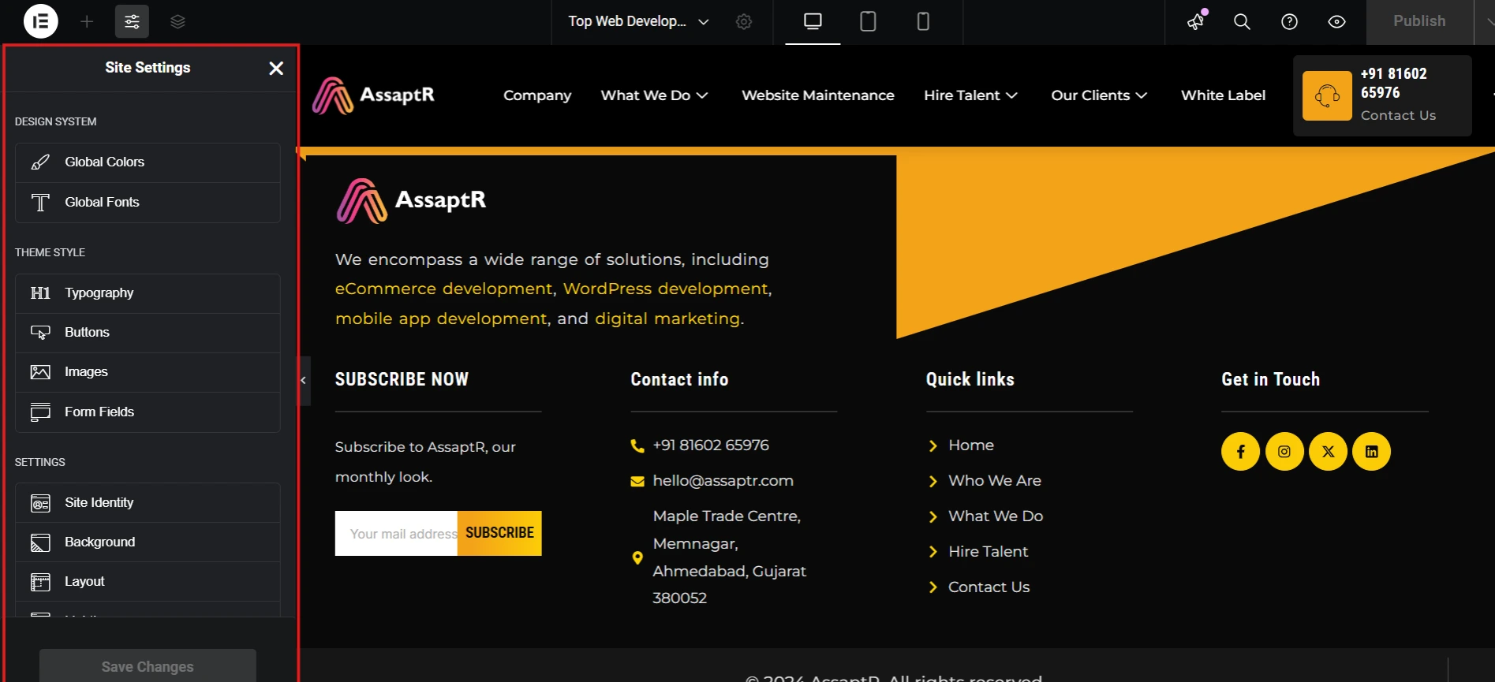Click the AssaptR logo in footer
This screenshot has height=682, width=1495.
[x=411, y=200]
